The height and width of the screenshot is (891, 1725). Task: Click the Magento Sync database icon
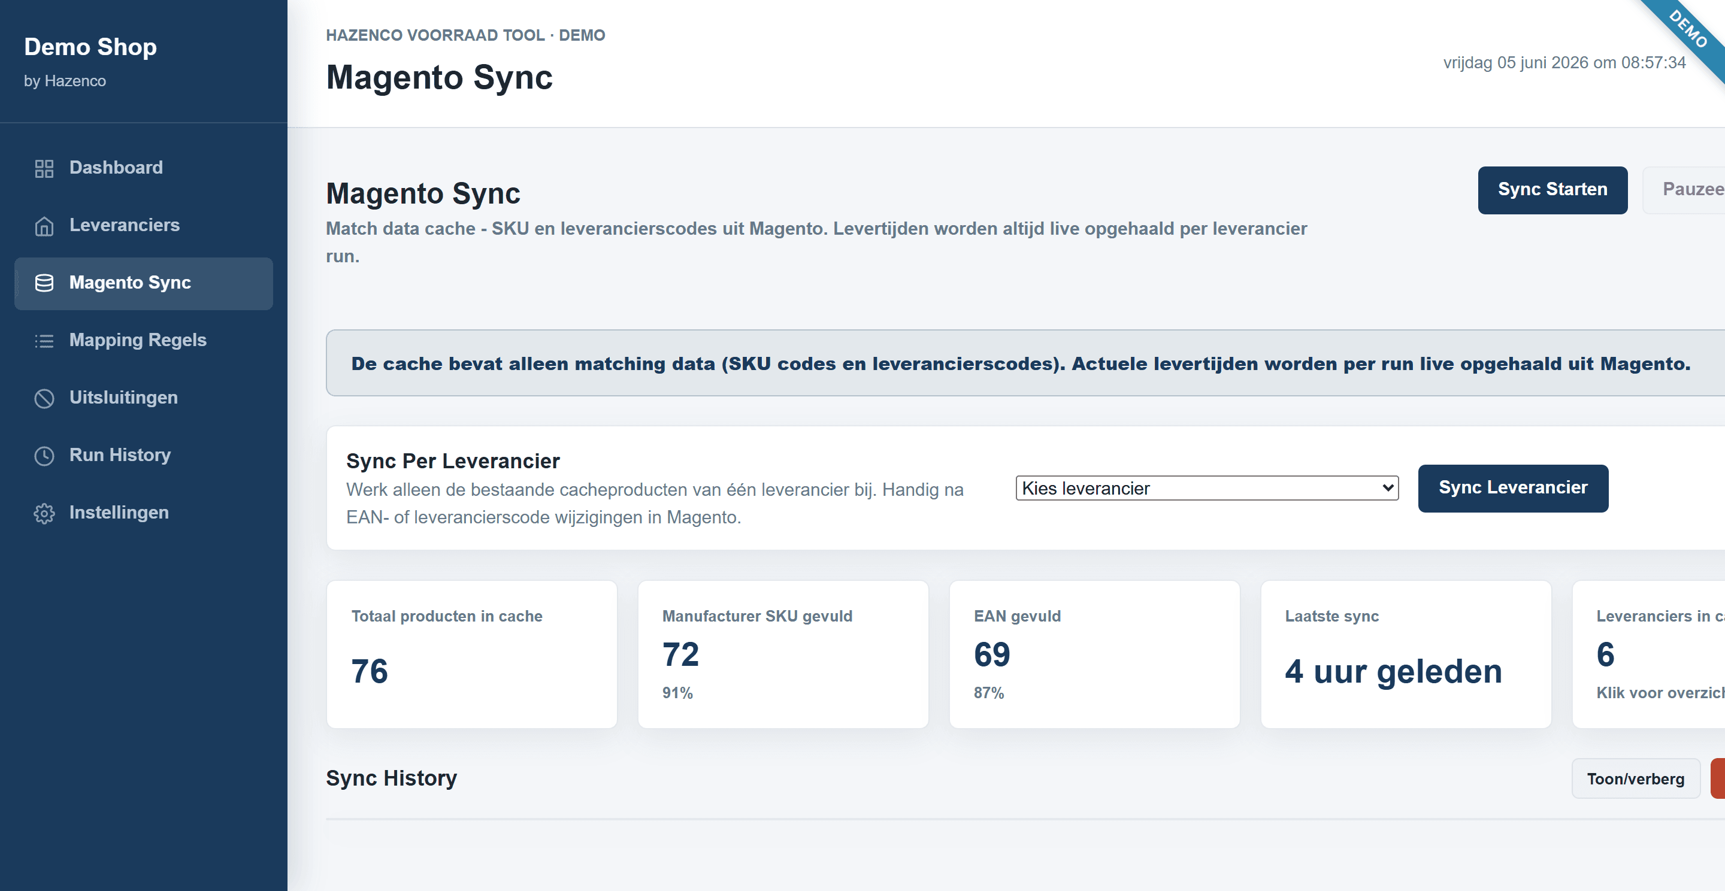(x=44, y=283)
